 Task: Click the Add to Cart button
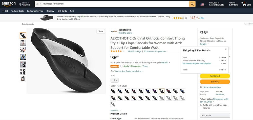pos(215,76)
